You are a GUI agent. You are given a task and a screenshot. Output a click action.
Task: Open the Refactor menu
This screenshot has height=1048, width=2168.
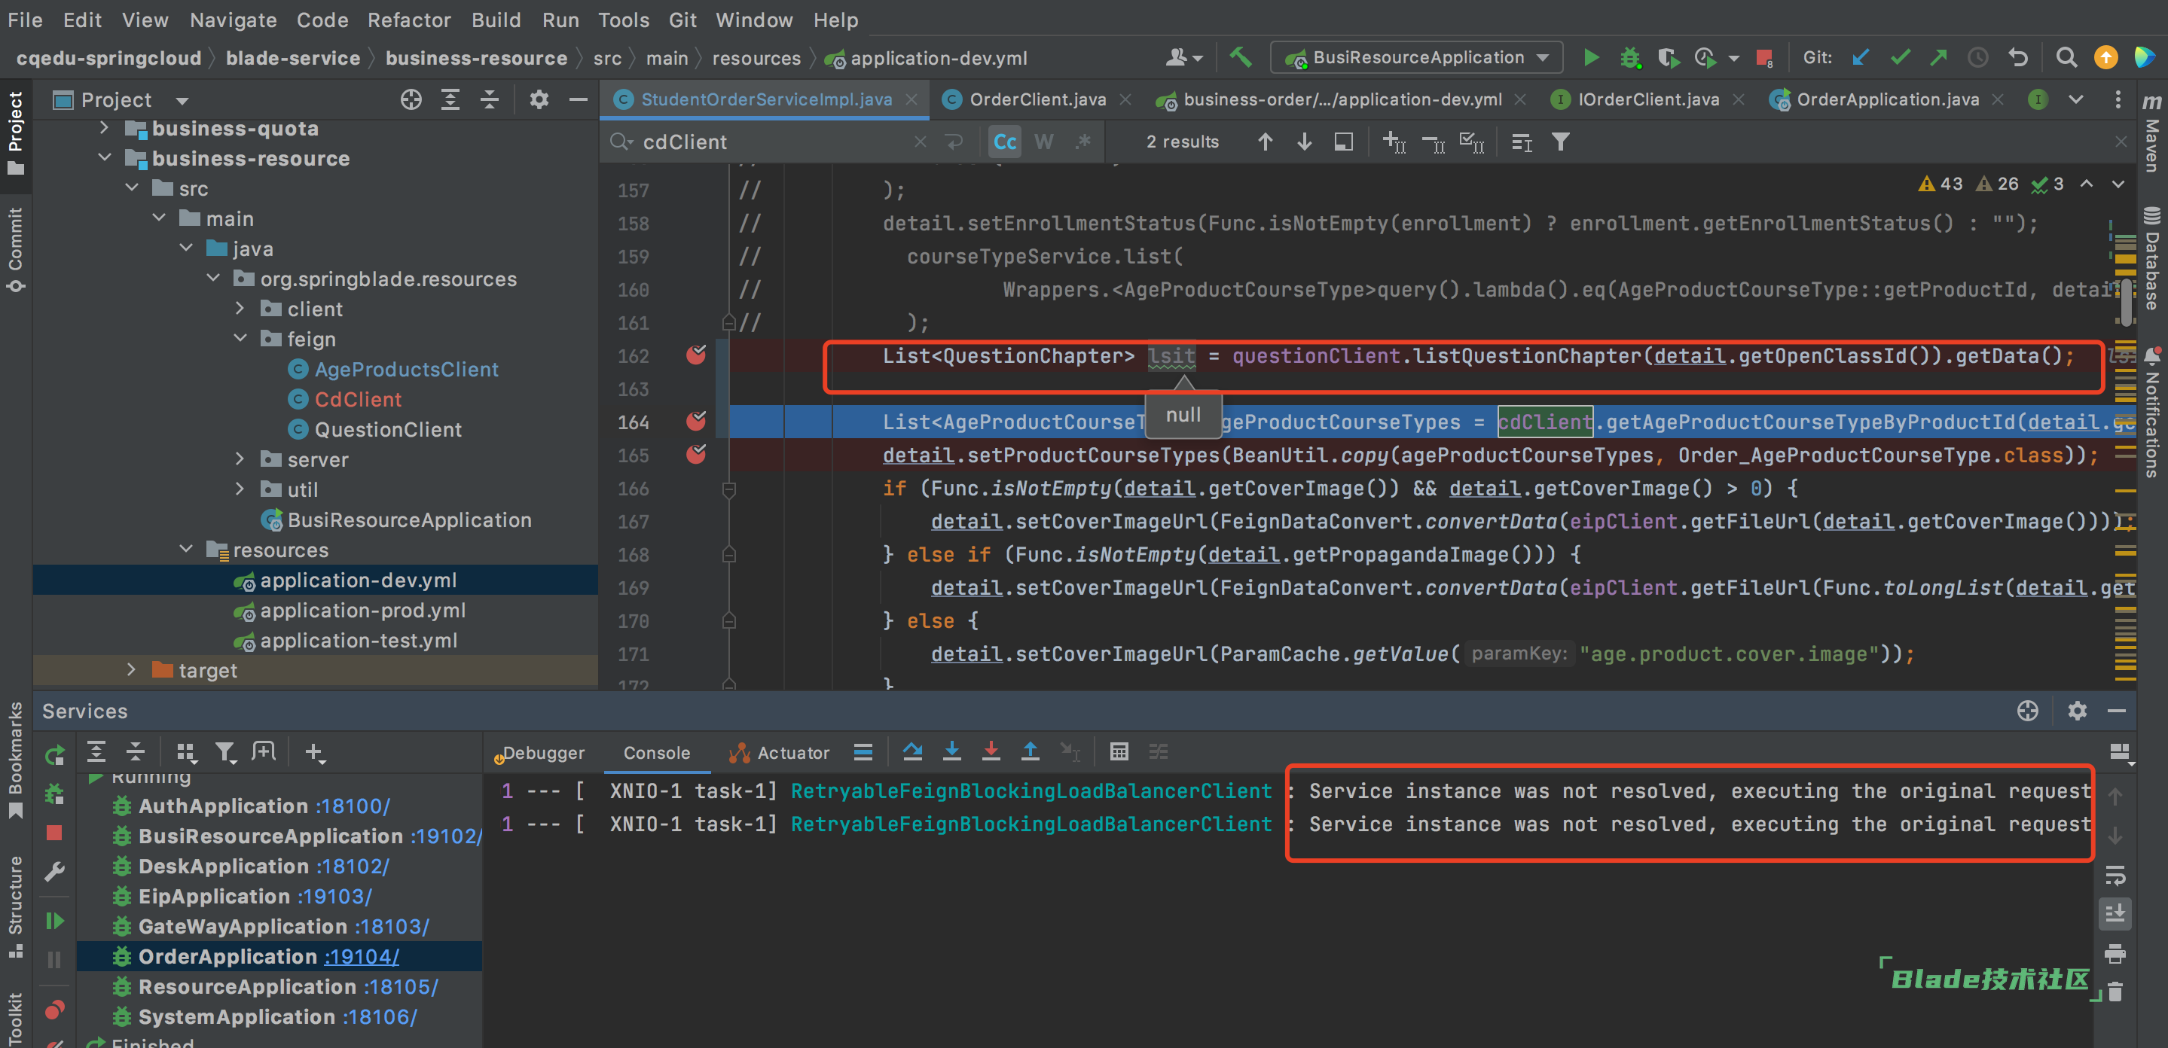tap(409, 20)
